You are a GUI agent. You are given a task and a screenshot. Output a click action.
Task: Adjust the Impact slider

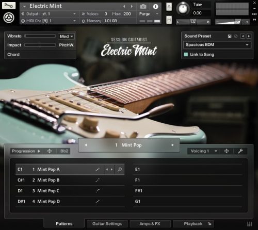click(40, 45)
